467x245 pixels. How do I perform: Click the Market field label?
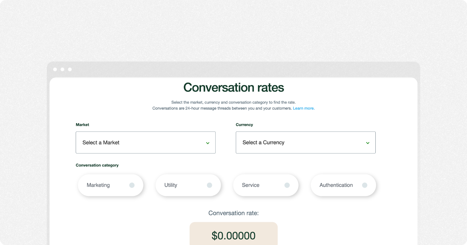(x=82, y=125)
